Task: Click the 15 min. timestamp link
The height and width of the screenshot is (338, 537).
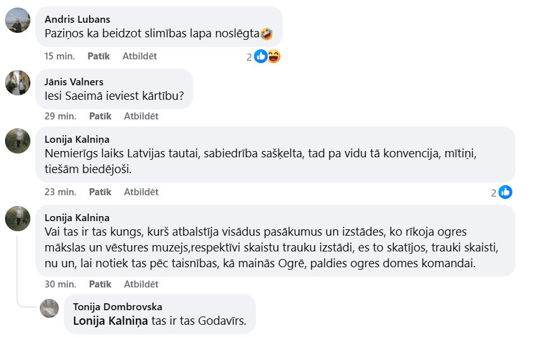Action: [59, 56]
